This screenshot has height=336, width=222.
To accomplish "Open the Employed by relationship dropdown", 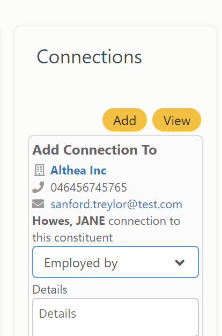I will click(x=116, y=262).
